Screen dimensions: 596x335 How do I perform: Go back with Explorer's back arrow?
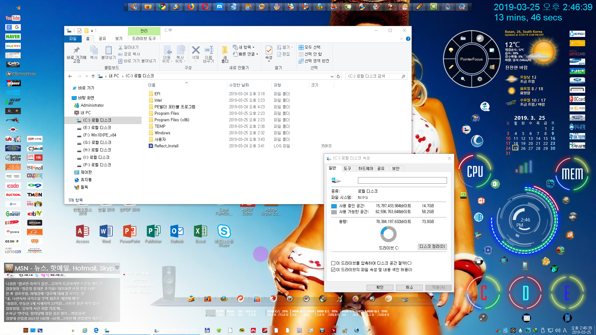(x=70, y=76)
